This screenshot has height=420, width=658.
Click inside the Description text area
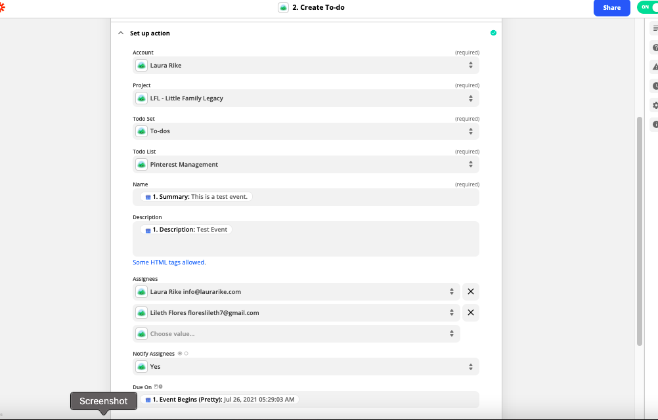click(306, 239)
